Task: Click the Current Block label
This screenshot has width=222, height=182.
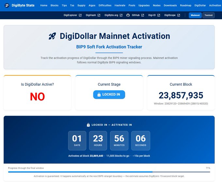Action: [x=181, y=84]
